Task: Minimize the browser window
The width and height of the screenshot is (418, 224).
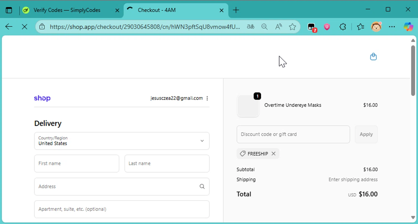Action: tap(368, 10)
